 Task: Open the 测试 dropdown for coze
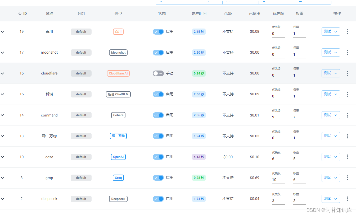click(x=336, y=157)
